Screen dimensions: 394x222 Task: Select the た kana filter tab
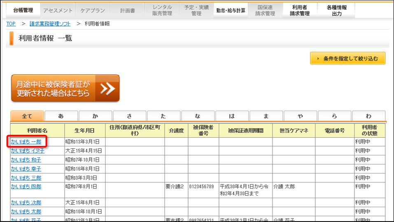coord(163,116)
